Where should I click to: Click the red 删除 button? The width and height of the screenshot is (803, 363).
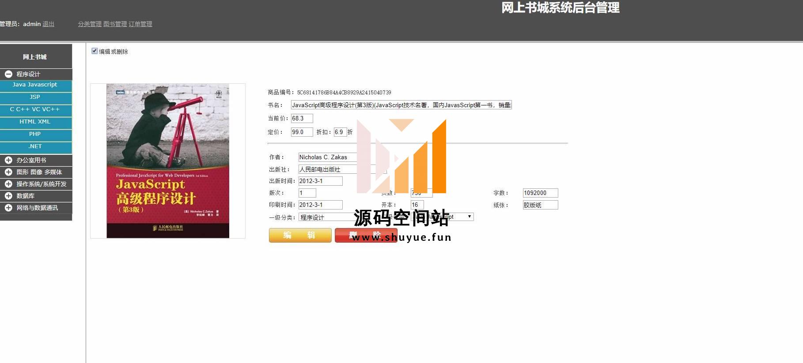366,235
